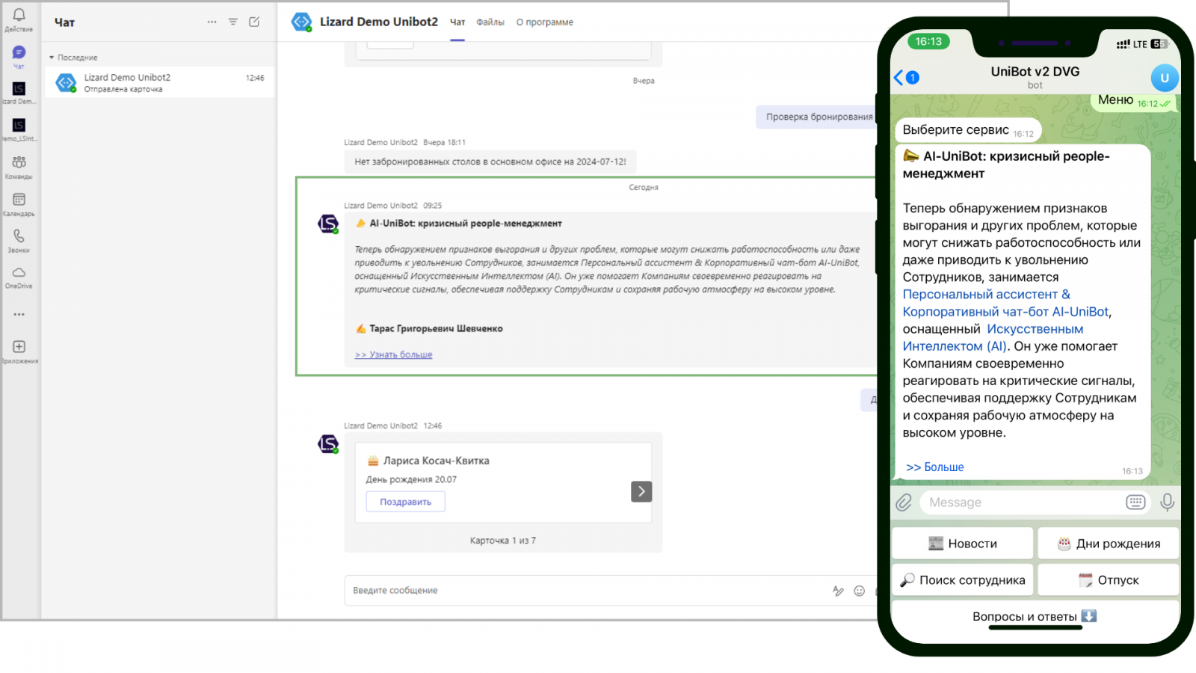
Task: Click the День рождения 20.07 text
Action: (x=411, y=479)
